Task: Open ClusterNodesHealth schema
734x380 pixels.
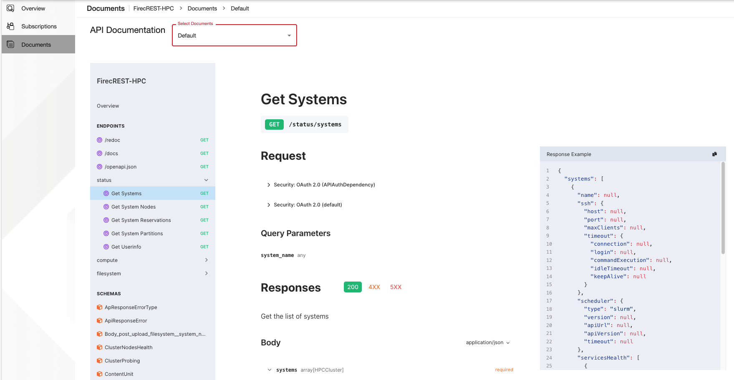Action: 152,347
